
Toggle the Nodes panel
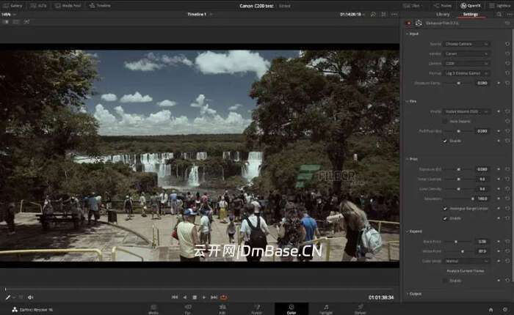tap(443, 6)
